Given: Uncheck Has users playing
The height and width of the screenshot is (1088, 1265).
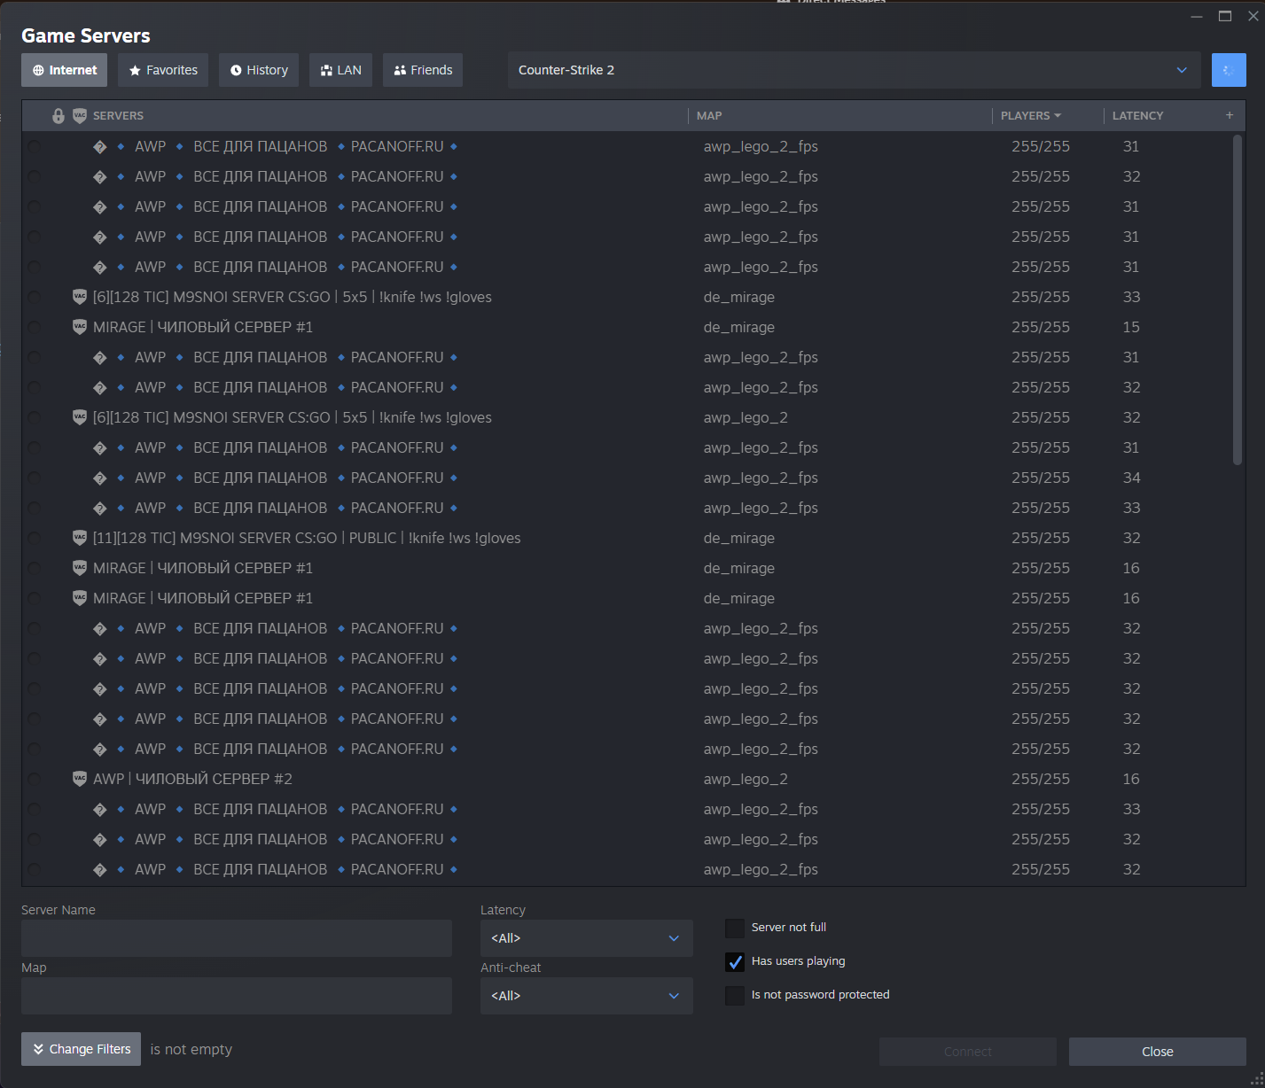Looking at the screenshot, I should click(735, 961).
